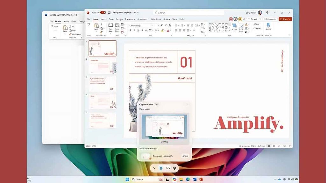Click the Italic formatting icon
This screenshot has width=326, height=183.
tap(134, 30)
